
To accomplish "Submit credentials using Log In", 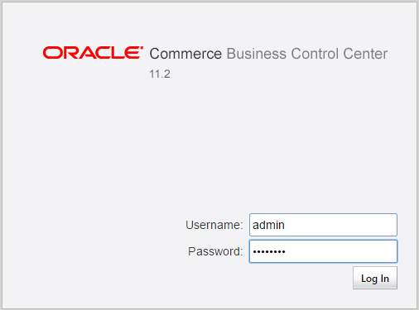I will point(375,278).
